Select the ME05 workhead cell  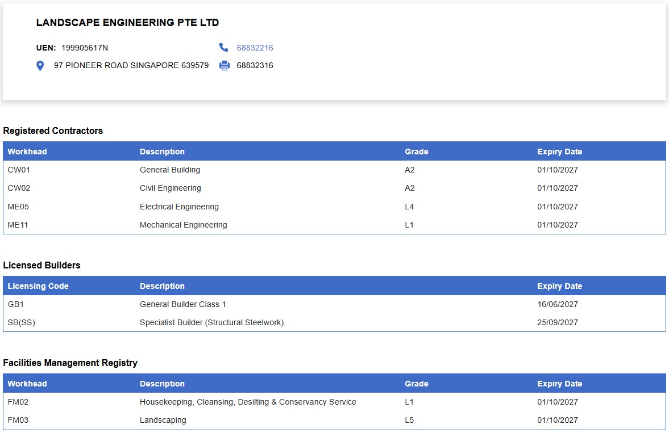coord(18,207)
